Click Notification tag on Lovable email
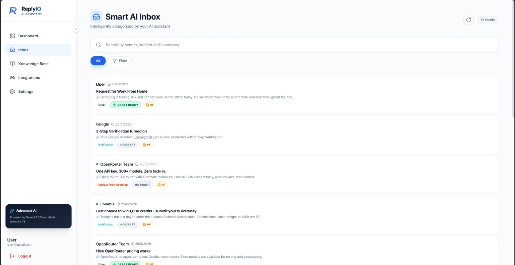This screenshot has height=265, width=515. pos(106,225)
